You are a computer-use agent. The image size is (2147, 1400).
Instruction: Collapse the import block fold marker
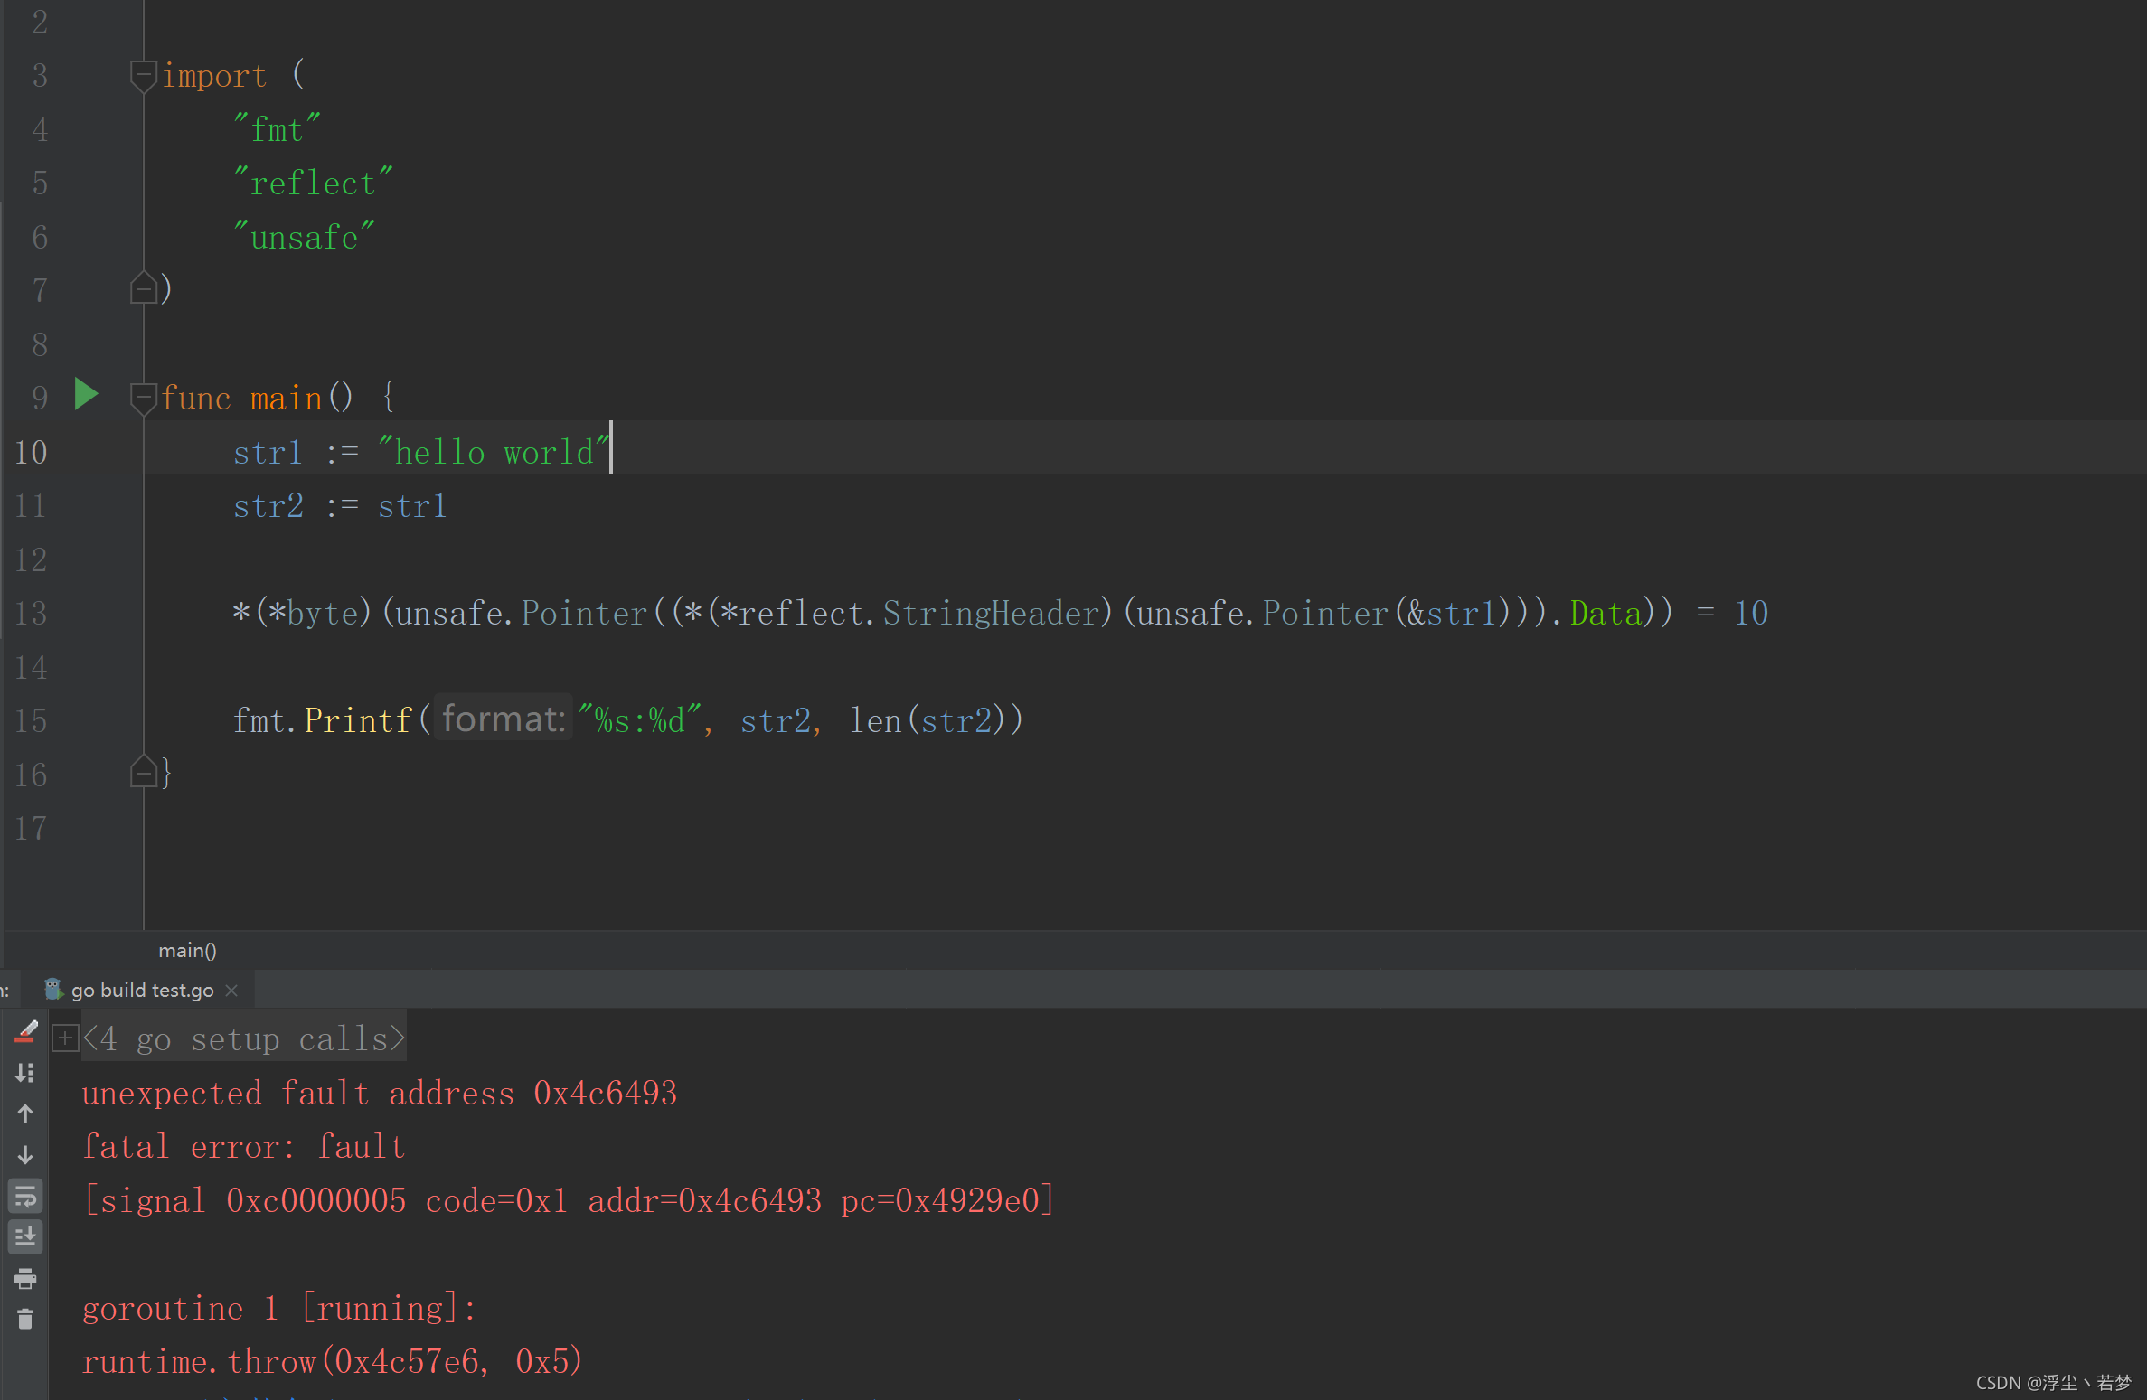coord(143,75)
